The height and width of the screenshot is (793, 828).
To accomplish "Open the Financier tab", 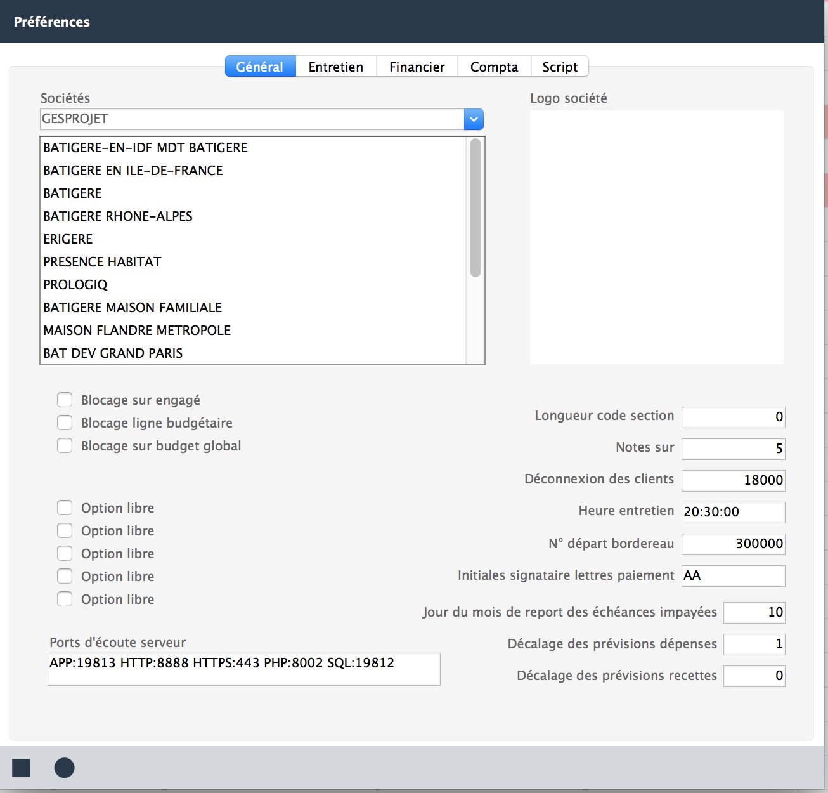I will tap(417, 67).
